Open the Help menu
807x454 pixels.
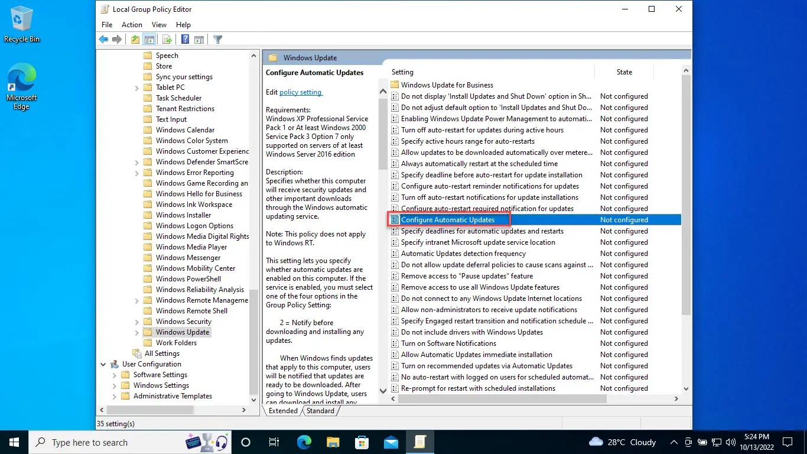coord(183,25)
